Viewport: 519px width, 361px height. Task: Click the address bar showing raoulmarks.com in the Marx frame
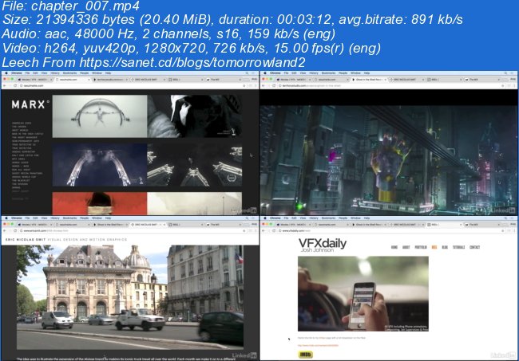[x=131, y=86]
